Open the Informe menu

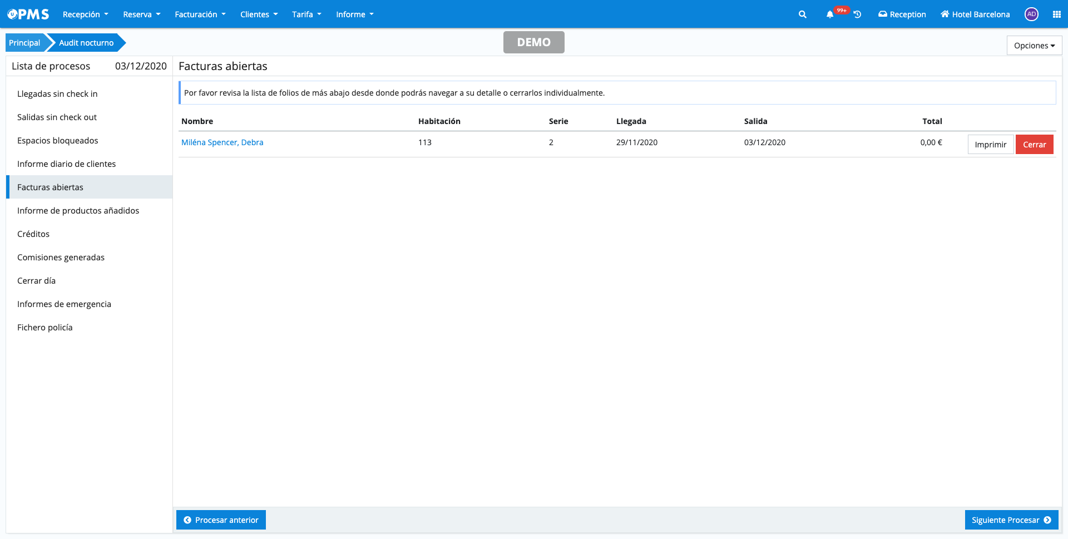coord(354,14)
